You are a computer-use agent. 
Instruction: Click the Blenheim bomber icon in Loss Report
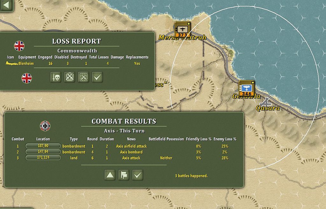(x=11, y=63)
